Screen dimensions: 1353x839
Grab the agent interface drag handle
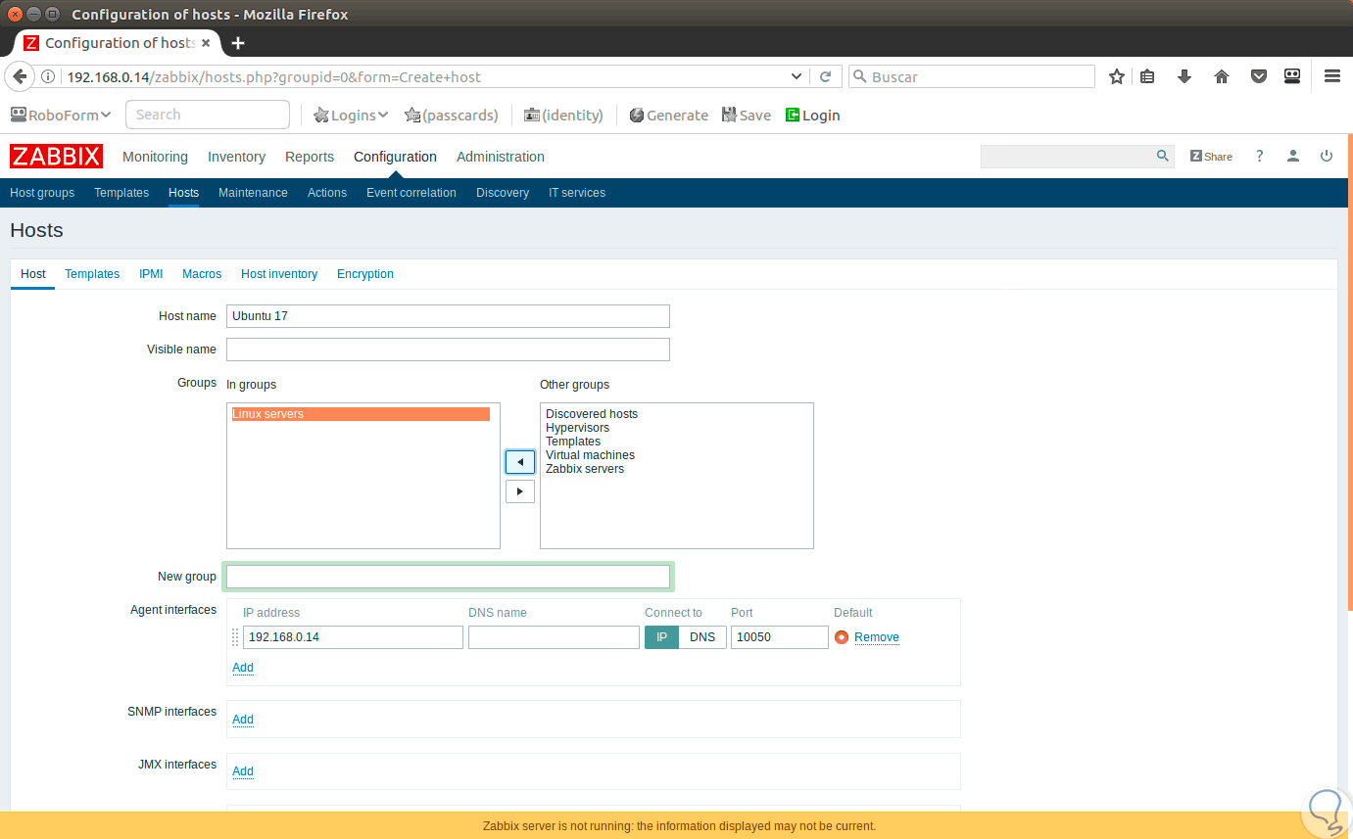[235, 637]
